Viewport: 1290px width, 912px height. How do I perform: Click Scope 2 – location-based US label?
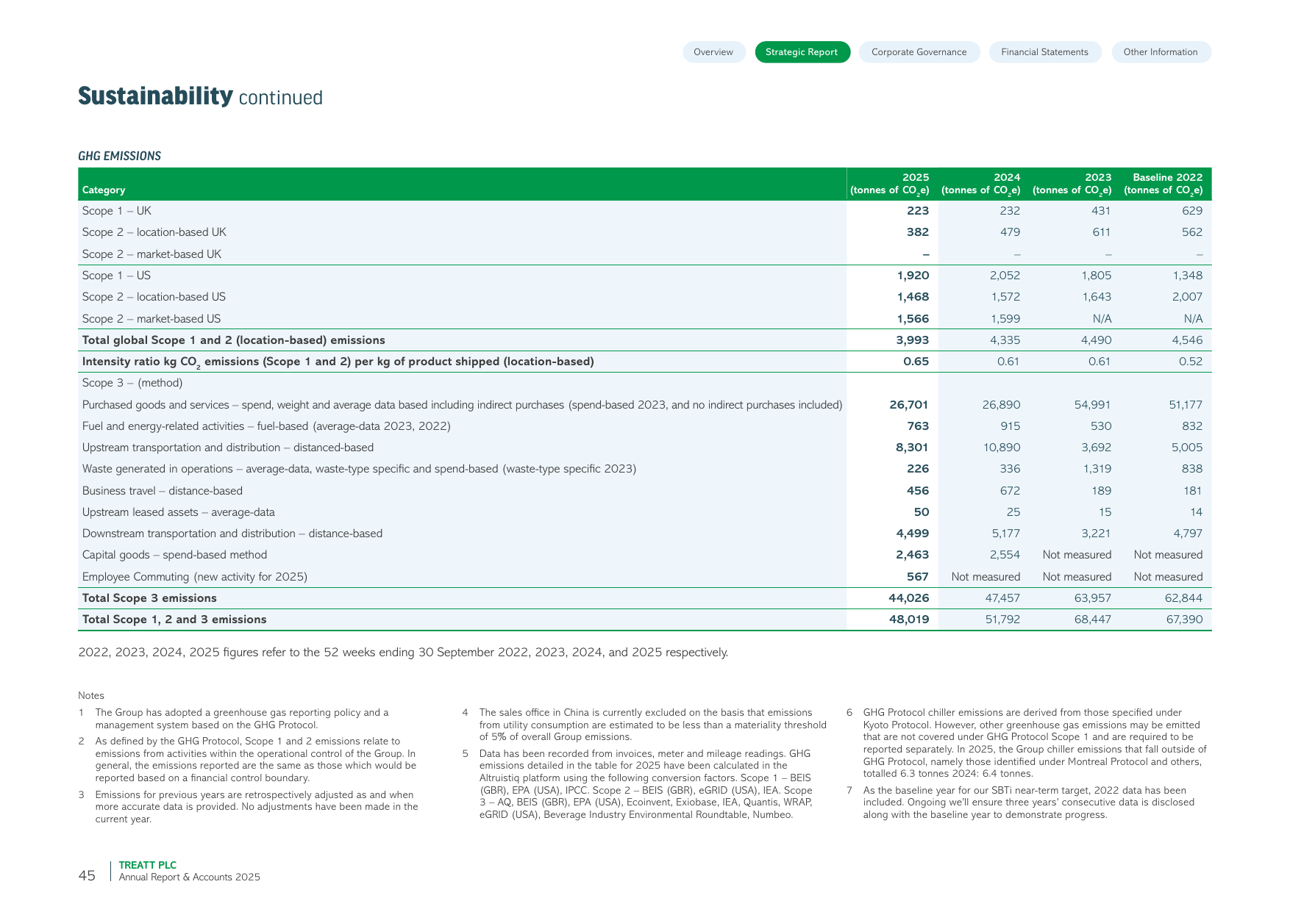(x=154, y=297)
